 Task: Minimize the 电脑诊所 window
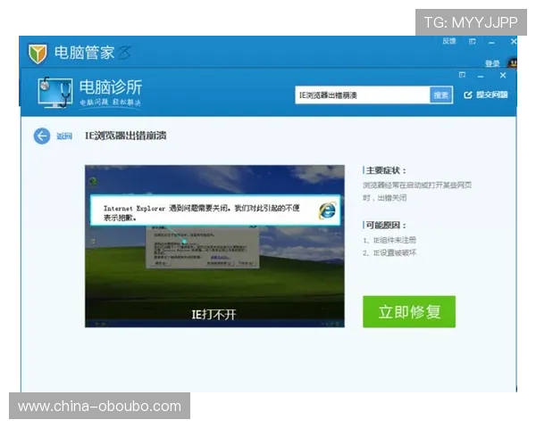coord(481,76)
